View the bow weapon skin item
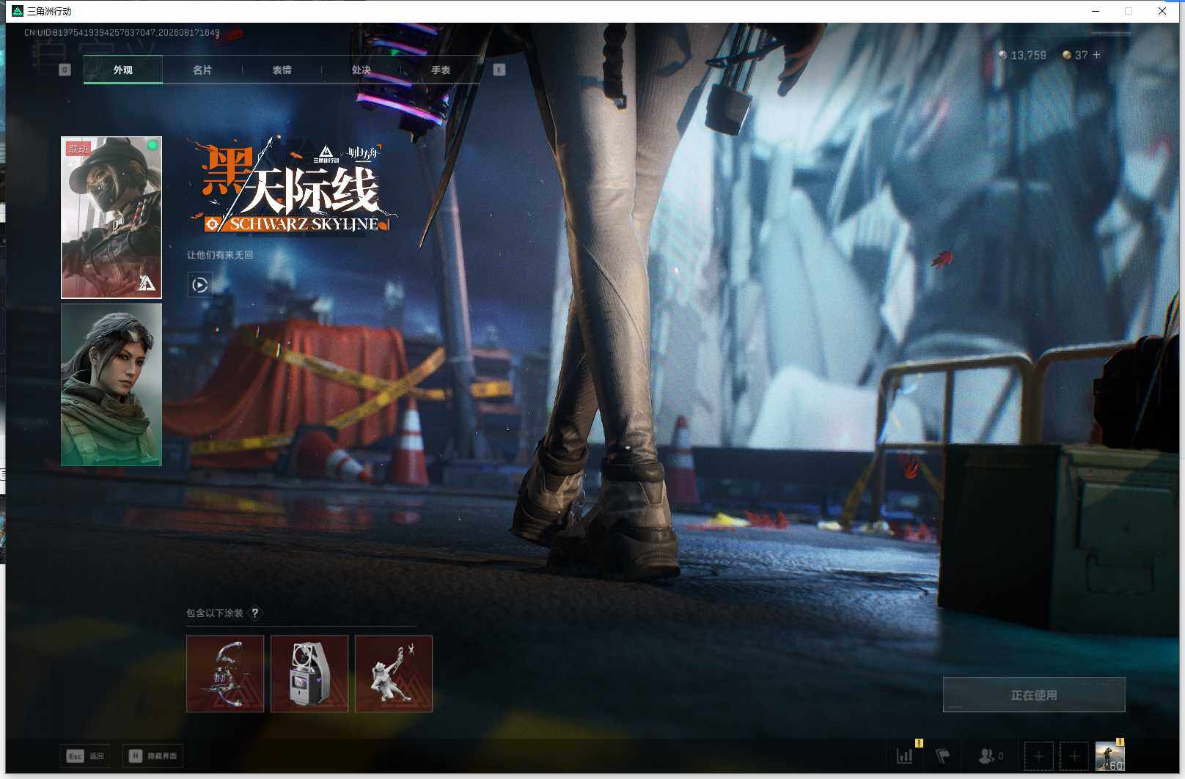 click(x=225, y=673)
